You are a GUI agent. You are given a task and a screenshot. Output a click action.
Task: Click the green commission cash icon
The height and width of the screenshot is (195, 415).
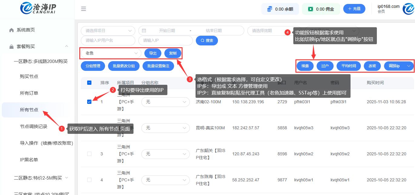[310, 9]
